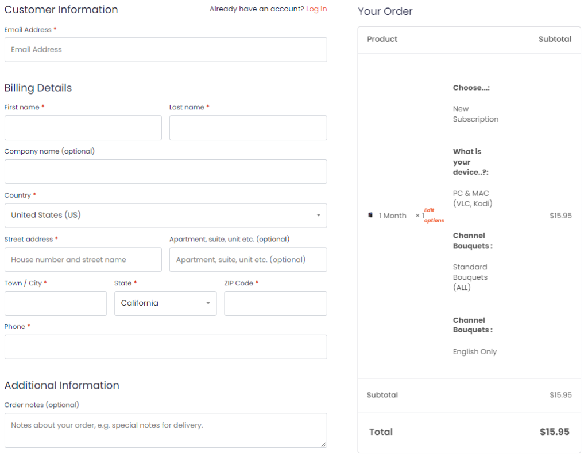This screenshot has height=458, width=588.
Task: Click the Company name input box
Action: 165,172
